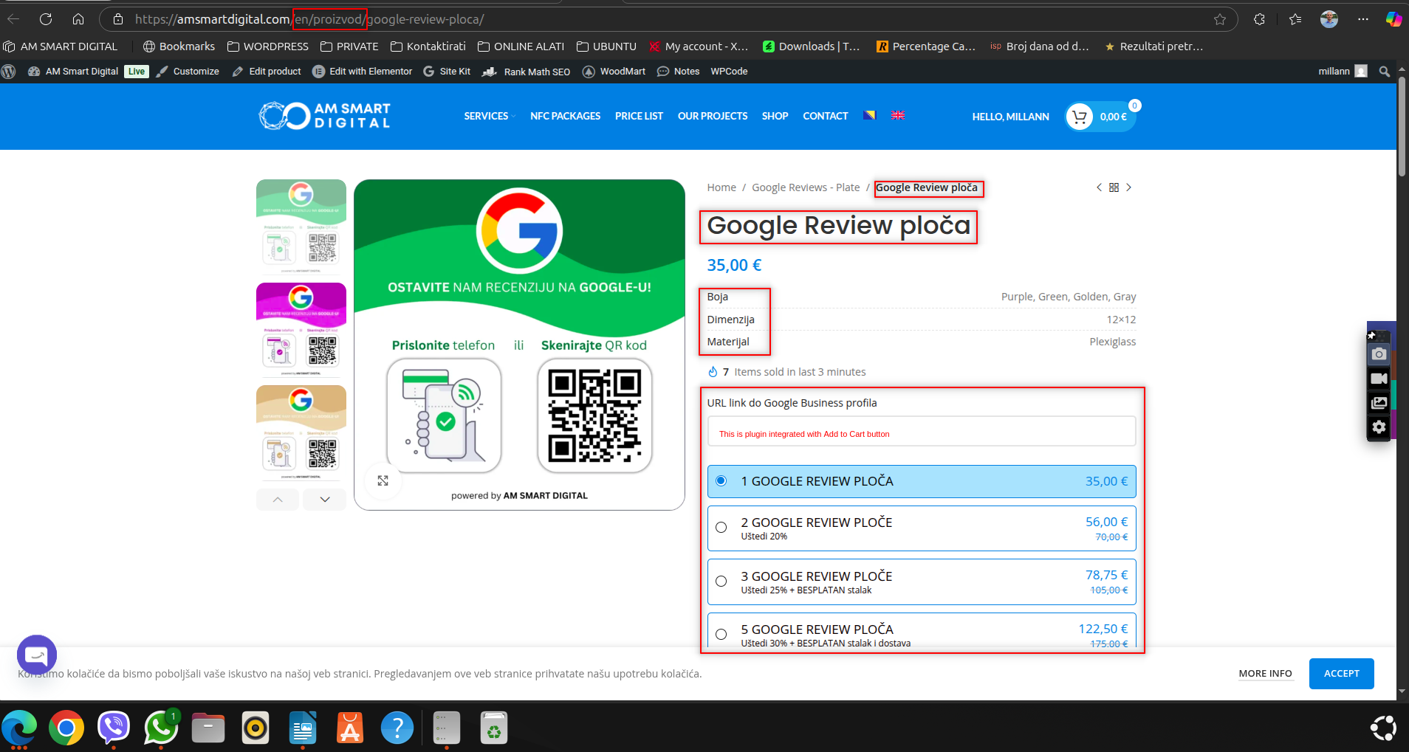Screen dimensions: 1409x752
Task: Open Customize in the admin bar
Action: [x=188, y=72]
